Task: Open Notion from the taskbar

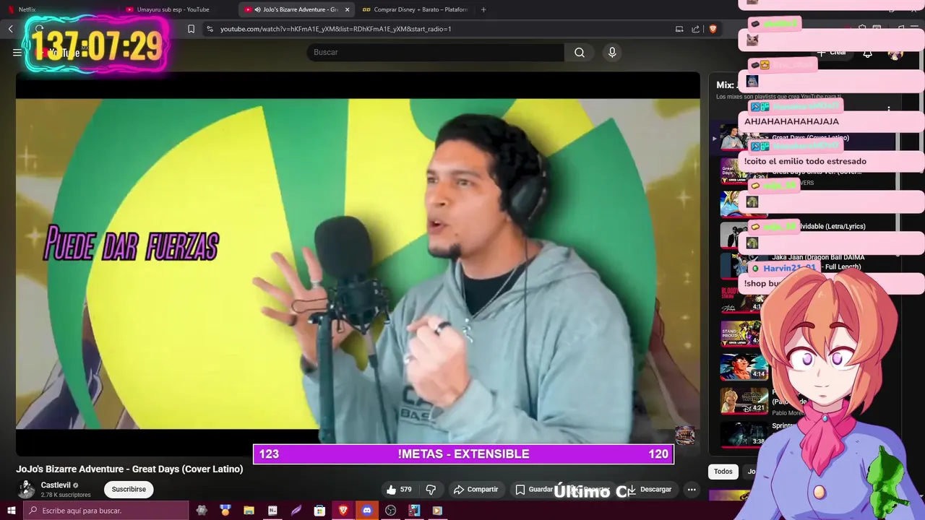Action: (x=272, y=511)
